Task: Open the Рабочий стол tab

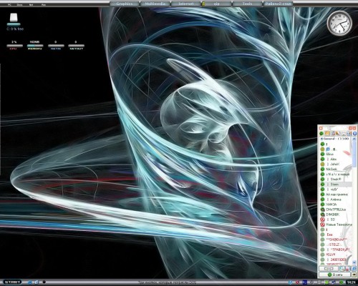Action: tap(278, 4)
